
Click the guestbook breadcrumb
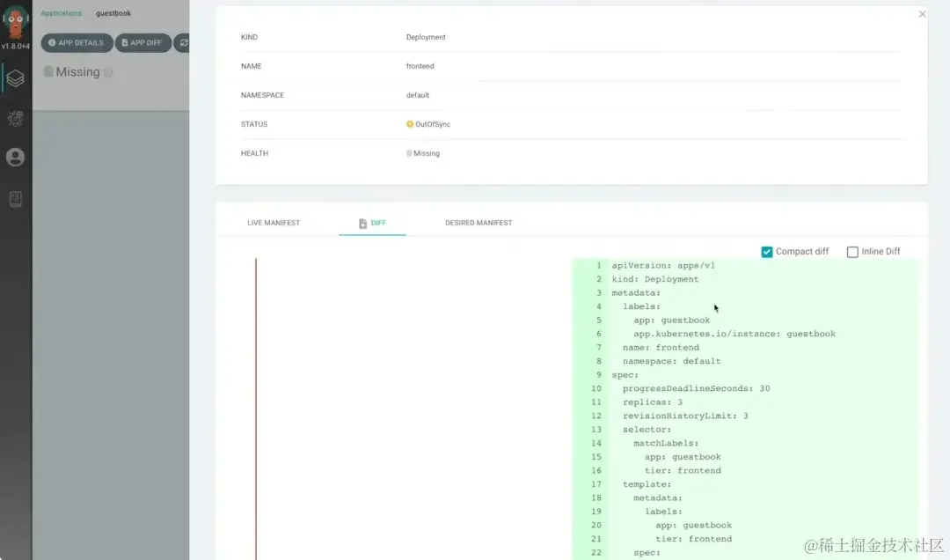pyautogui.click(x=113, y=13)
